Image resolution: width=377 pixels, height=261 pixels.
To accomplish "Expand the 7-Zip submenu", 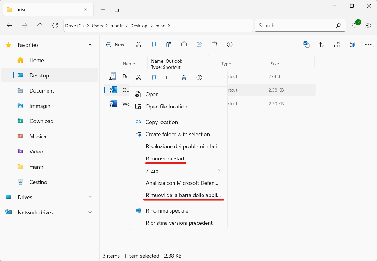I will click(x=178, y=171).
